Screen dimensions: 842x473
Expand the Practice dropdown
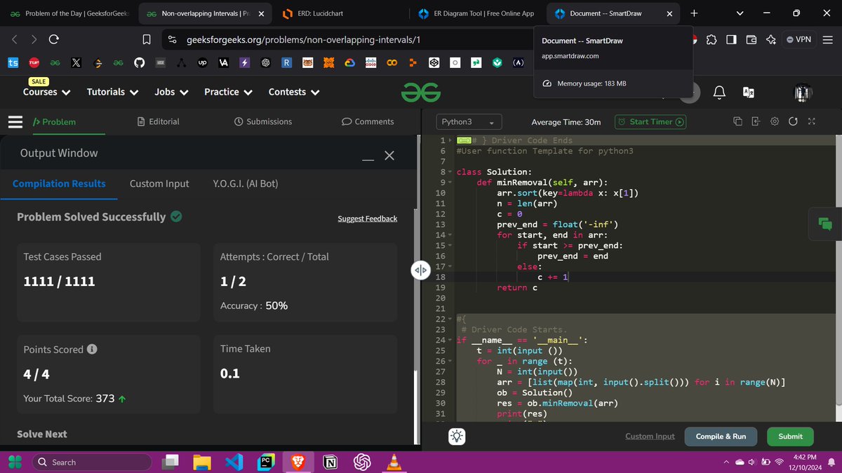(x=229, y=92)
